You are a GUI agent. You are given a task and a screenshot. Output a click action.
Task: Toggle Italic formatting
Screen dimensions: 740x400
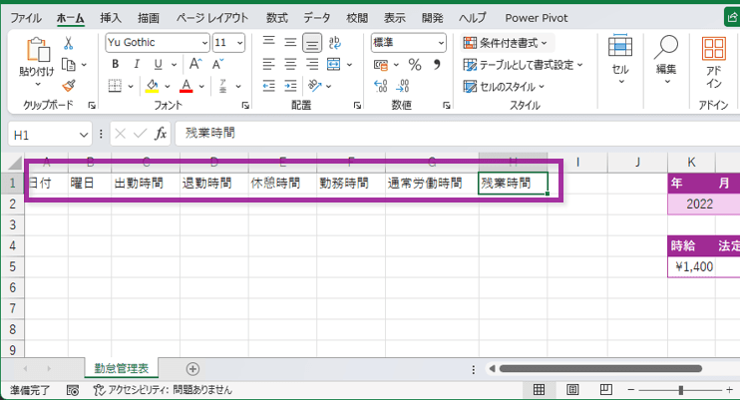click(137, 64)
